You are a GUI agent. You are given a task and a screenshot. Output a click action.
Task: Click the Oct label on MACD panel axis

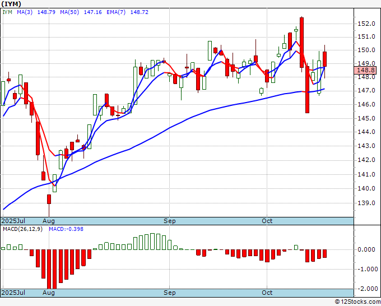(267, 293)
